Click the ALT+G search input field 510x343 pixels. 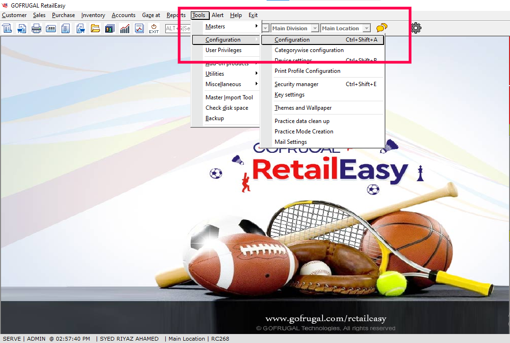[x=178, y=28]
